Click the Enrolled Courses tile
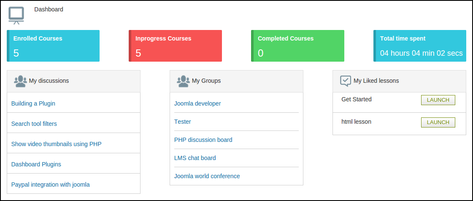 [x=53, y=46]
